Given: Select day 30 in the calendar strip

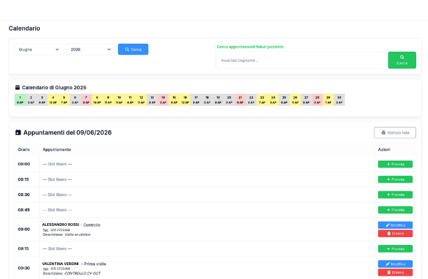Looking at the screenshot, I should click(339, 100).
